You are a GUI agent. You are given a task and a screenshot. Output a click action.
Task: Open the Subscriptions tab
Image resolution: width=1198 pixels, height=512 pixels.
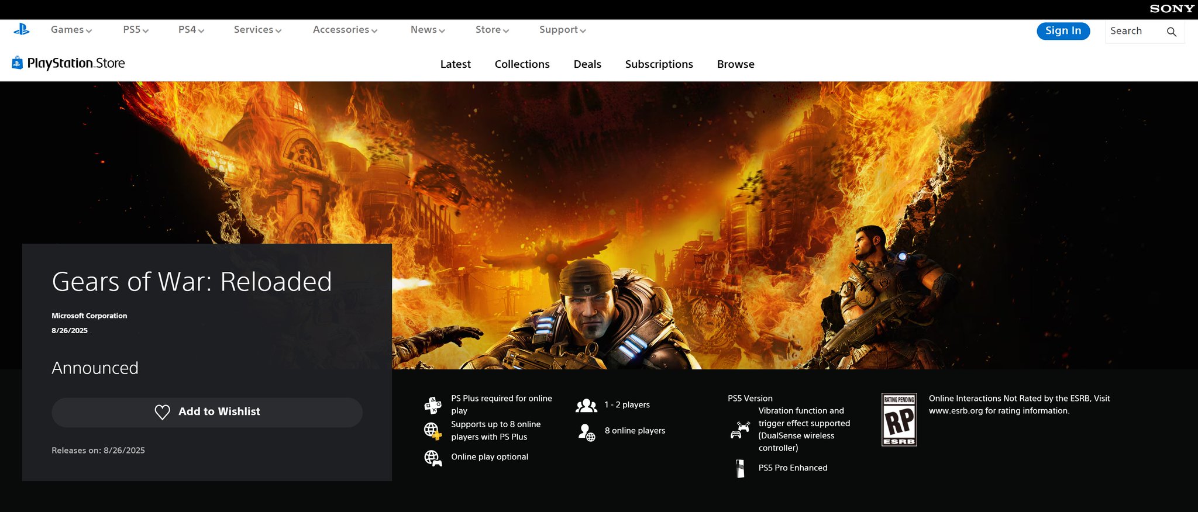pos(659,64)
